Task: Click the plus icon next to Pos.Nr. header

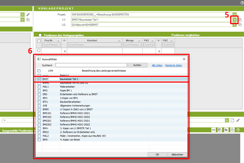Action: pos(64,40)
